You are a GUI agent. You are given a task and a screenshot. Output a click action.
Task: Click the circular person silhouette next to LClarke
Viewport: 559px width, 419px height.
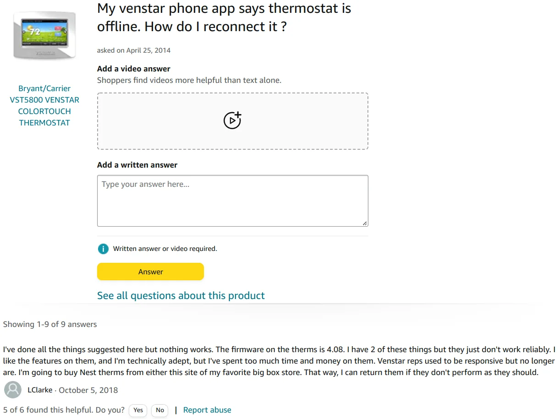pos(12,390)
